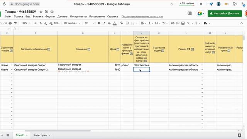Screen dimensions: 247x139
Task: Select the price cell 7880
Action: [115, 69]
